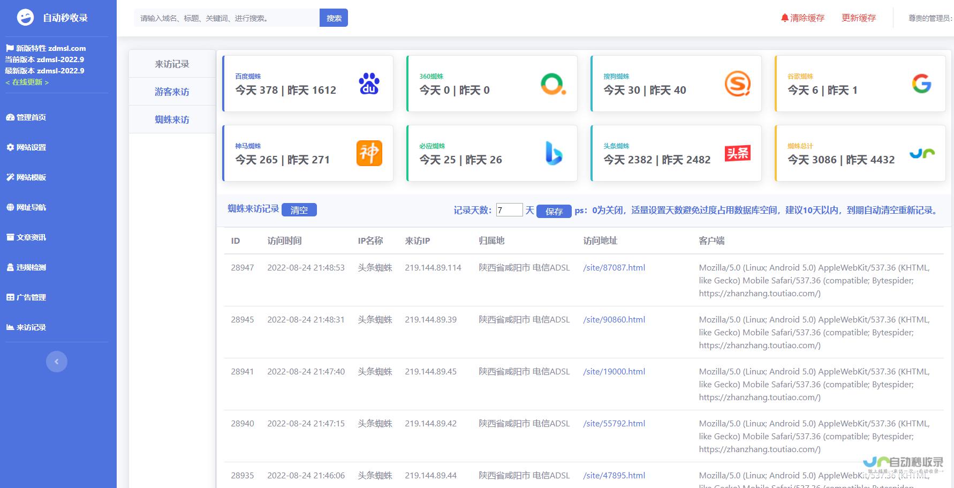
Task: Open 来访记录 in the sidebar
Action: tap(26, 327)
